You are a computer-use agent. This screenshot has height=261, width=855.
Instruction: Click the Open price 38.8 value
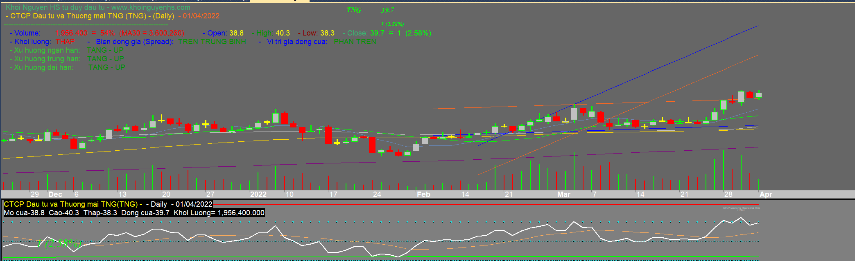coord(236,33)
